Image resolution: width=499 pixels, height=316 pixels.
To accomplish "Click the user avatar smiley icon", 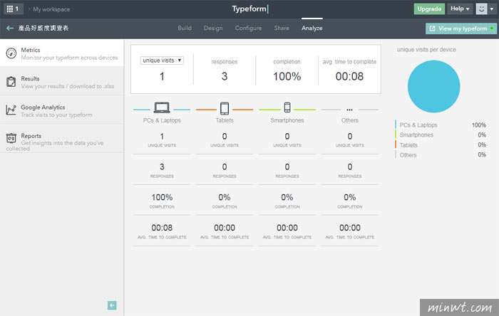I will click(481, 9).
